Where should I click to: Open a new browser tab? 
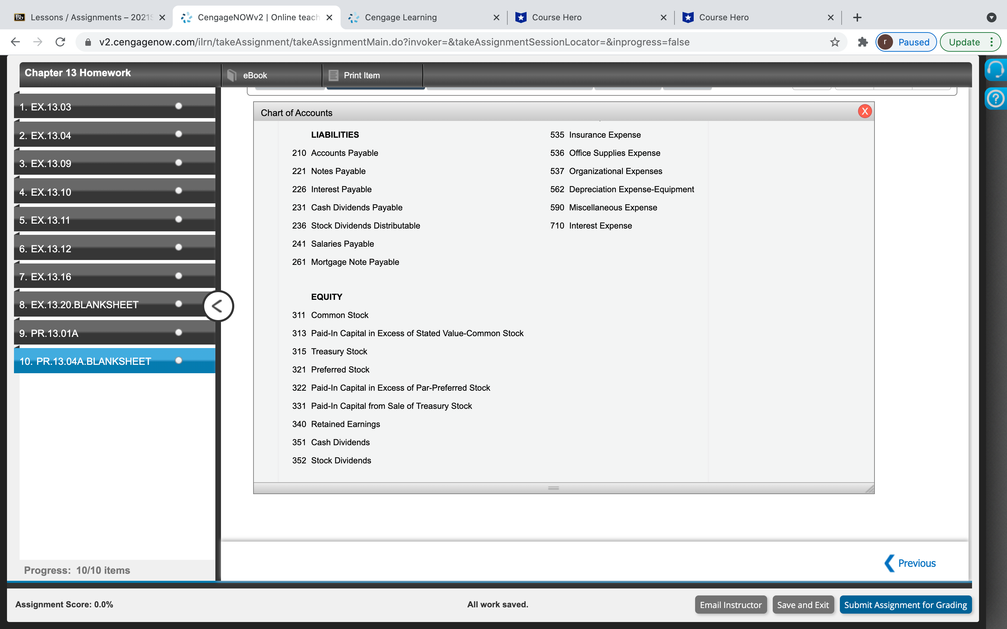(x=857, y=17)
